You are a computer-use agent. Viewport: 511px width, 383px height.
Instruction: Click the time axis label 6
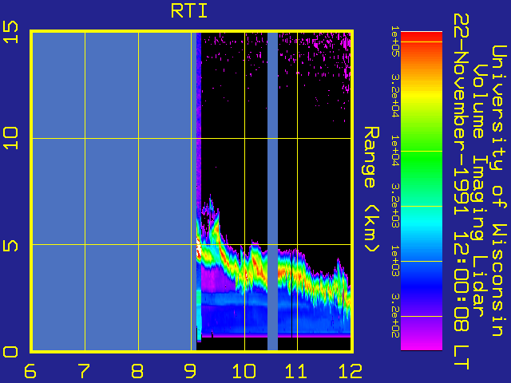(x=30, y=371)
